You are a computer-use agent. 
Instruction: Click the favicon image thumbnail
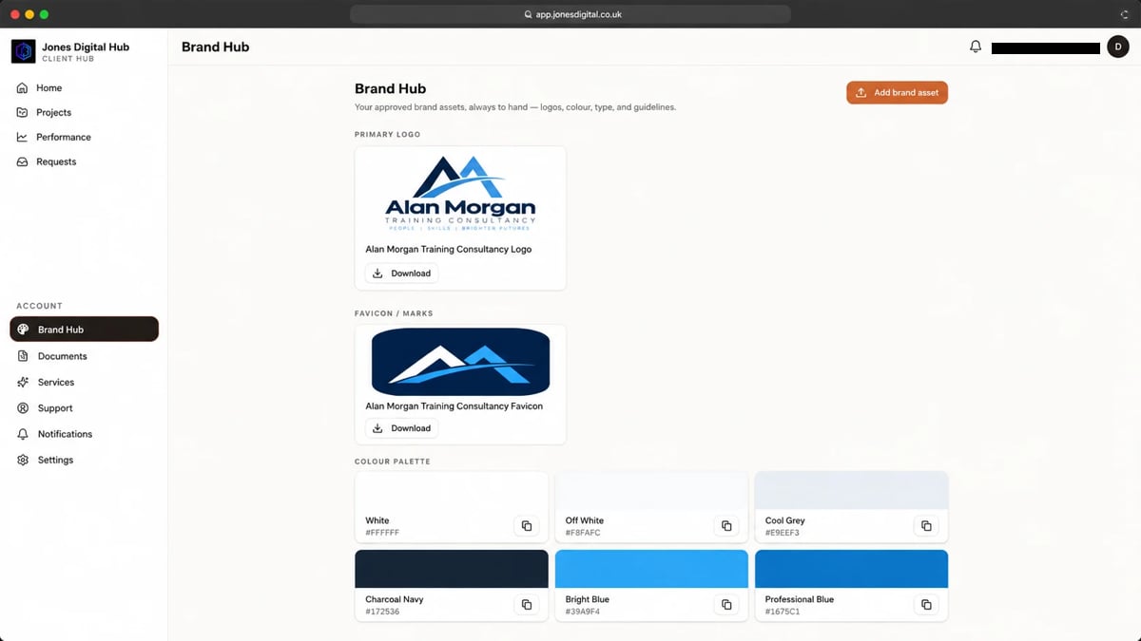460,362
